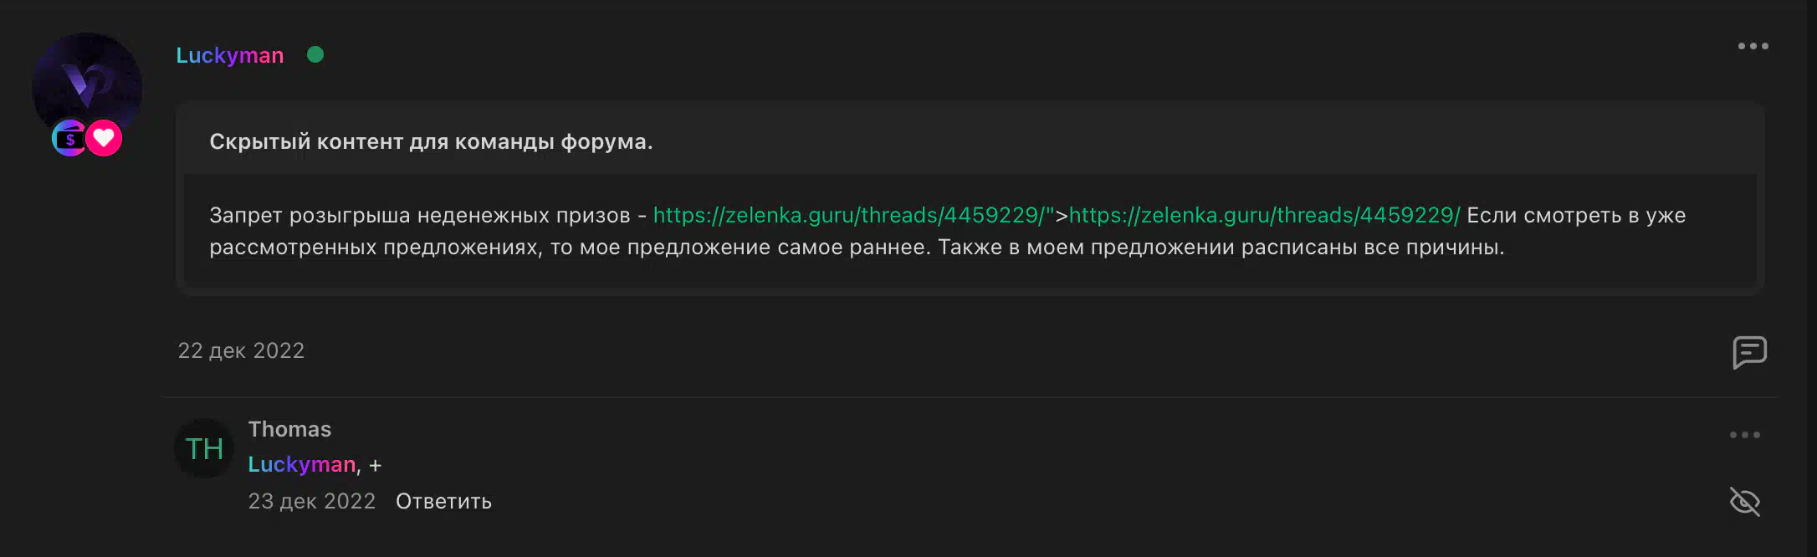Open the three-dot menu on Thomas's comment

[x=1745, y=435]
